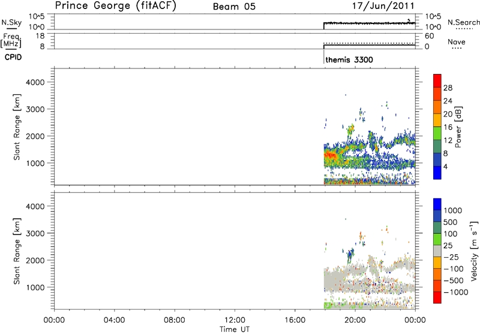Click the '12:00' time tick label
The height and width of the screenshot is (333, 480).
pos(235,320)
